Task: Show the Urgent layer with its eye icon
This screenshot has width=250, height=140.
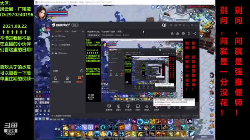Action: [52, 40]
